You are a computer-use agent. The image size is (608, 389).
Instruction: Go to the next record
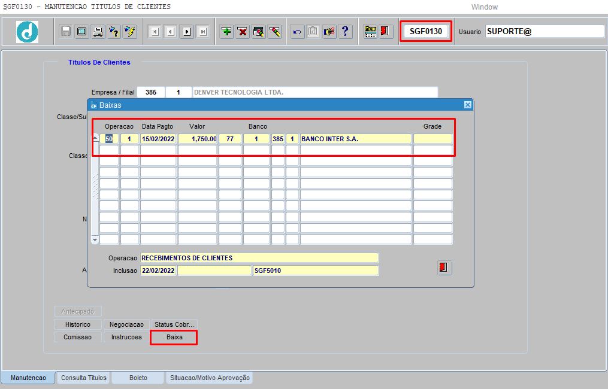coord(187,32)
